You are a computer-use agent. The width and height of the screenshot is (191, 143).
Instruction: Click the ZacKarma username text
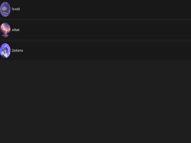pyautogui.click(x=17, y=50)
